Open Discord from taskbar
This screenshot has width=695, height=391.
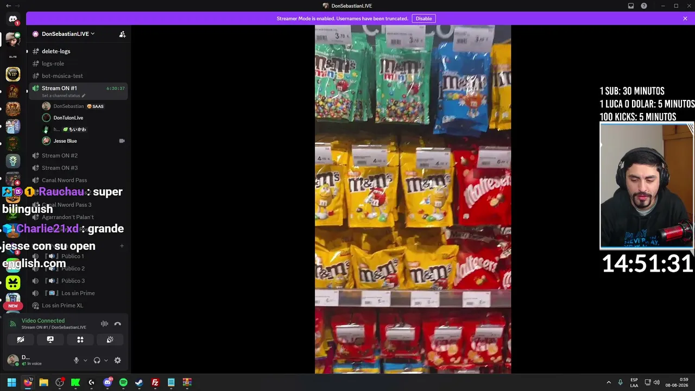tap(108, 382)
